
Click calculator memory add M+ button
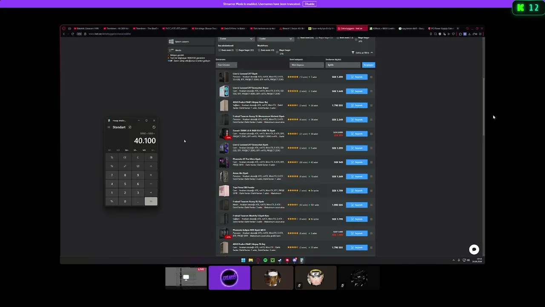[x=126, y=150]
